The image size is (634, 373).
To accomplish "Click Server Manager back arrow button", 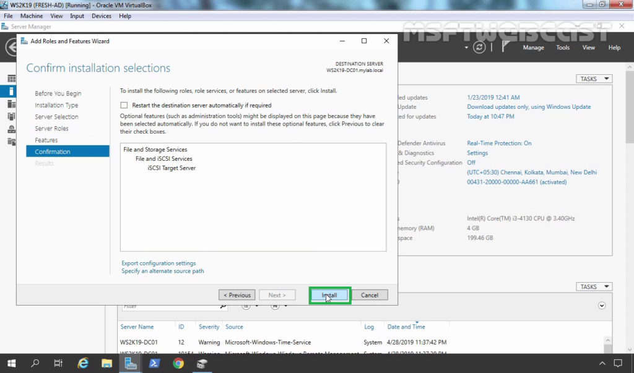I will [11, 47].
